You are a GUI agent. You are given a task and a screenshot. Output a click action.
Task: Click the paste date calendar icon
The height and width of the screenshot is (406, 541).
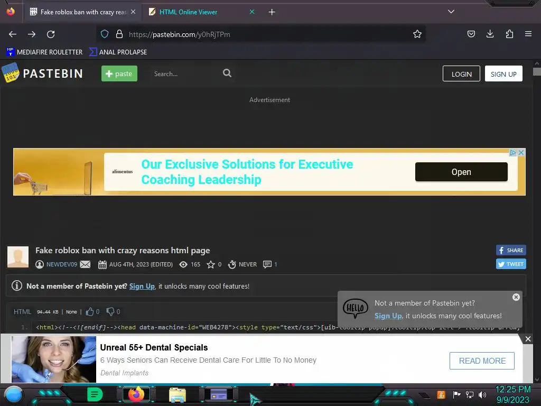pos(102,264)
